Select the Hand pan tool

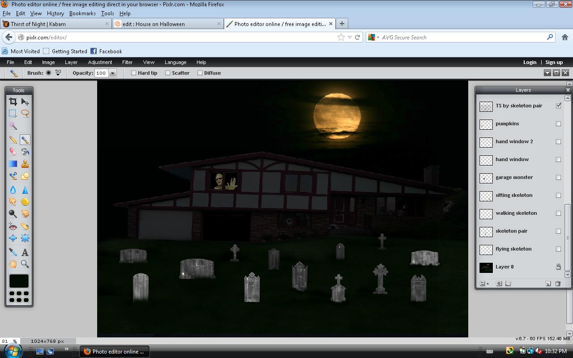click(x=13, y=264)
